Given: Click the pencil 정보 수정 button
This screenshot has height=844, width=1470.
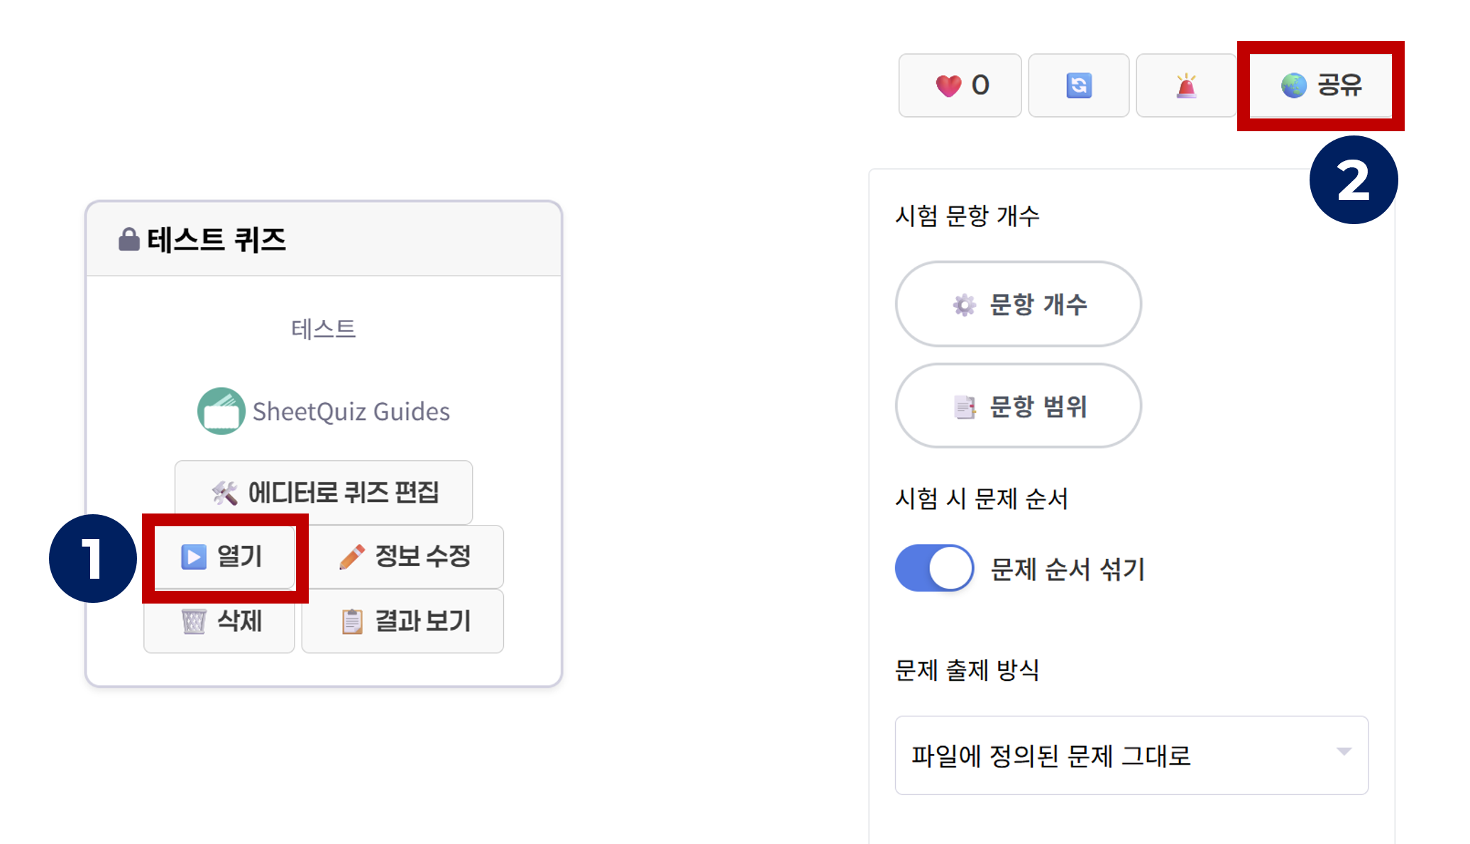Looking at the screenshot, I should pyautogui.click(x=406, y=557).
